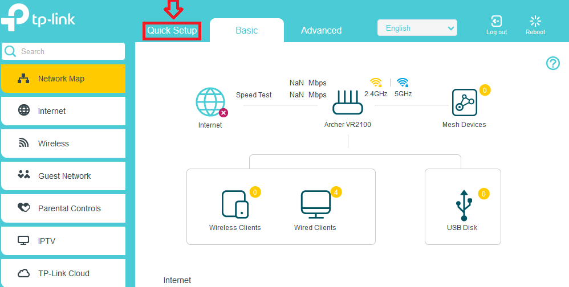The height and width of the screenshot is (287, 569).
Task: Open help via question mark icon
Action: click(x=552, y=63)
